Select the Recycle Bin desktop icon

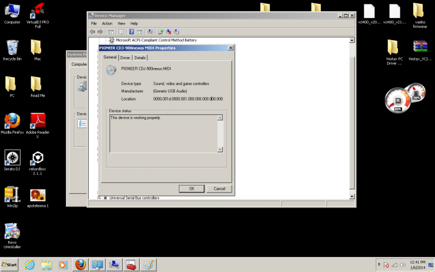point(12,50)
